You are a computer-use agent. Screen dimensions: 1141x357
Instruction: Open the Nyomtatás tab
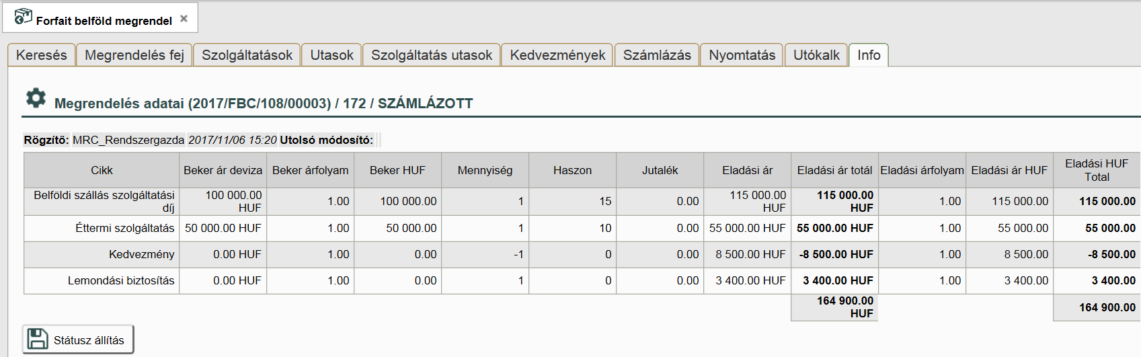(742, 55)
